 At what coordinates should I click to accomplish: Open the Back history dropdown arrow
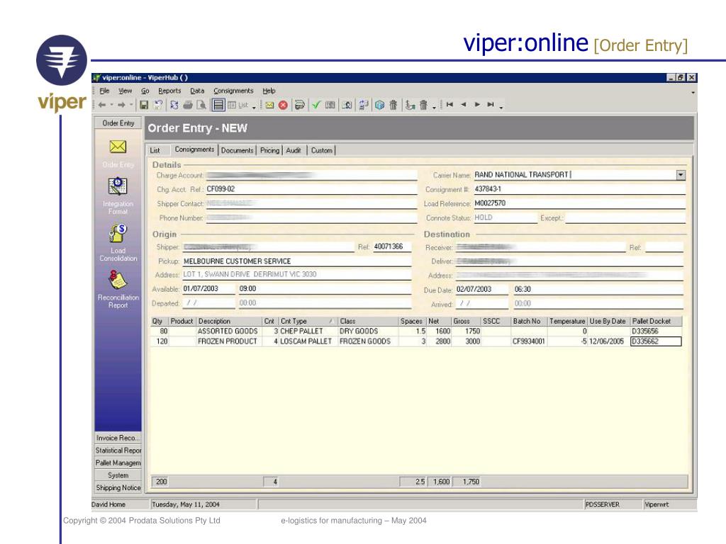coord(111,105)
